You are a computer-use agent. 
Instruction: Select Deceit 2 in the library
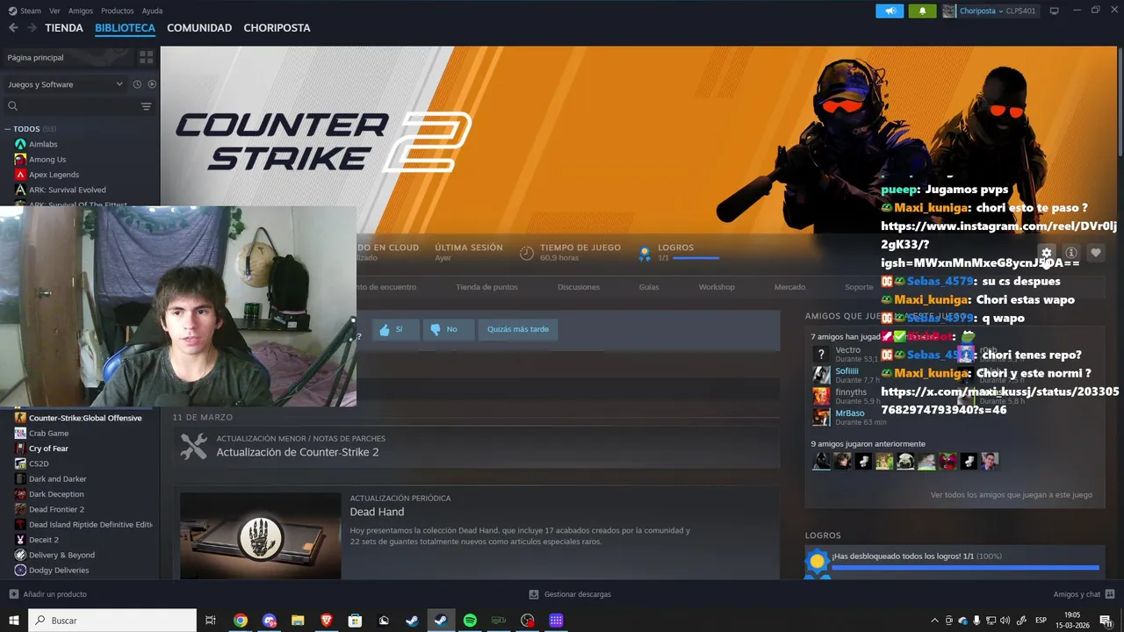[44, 540]
